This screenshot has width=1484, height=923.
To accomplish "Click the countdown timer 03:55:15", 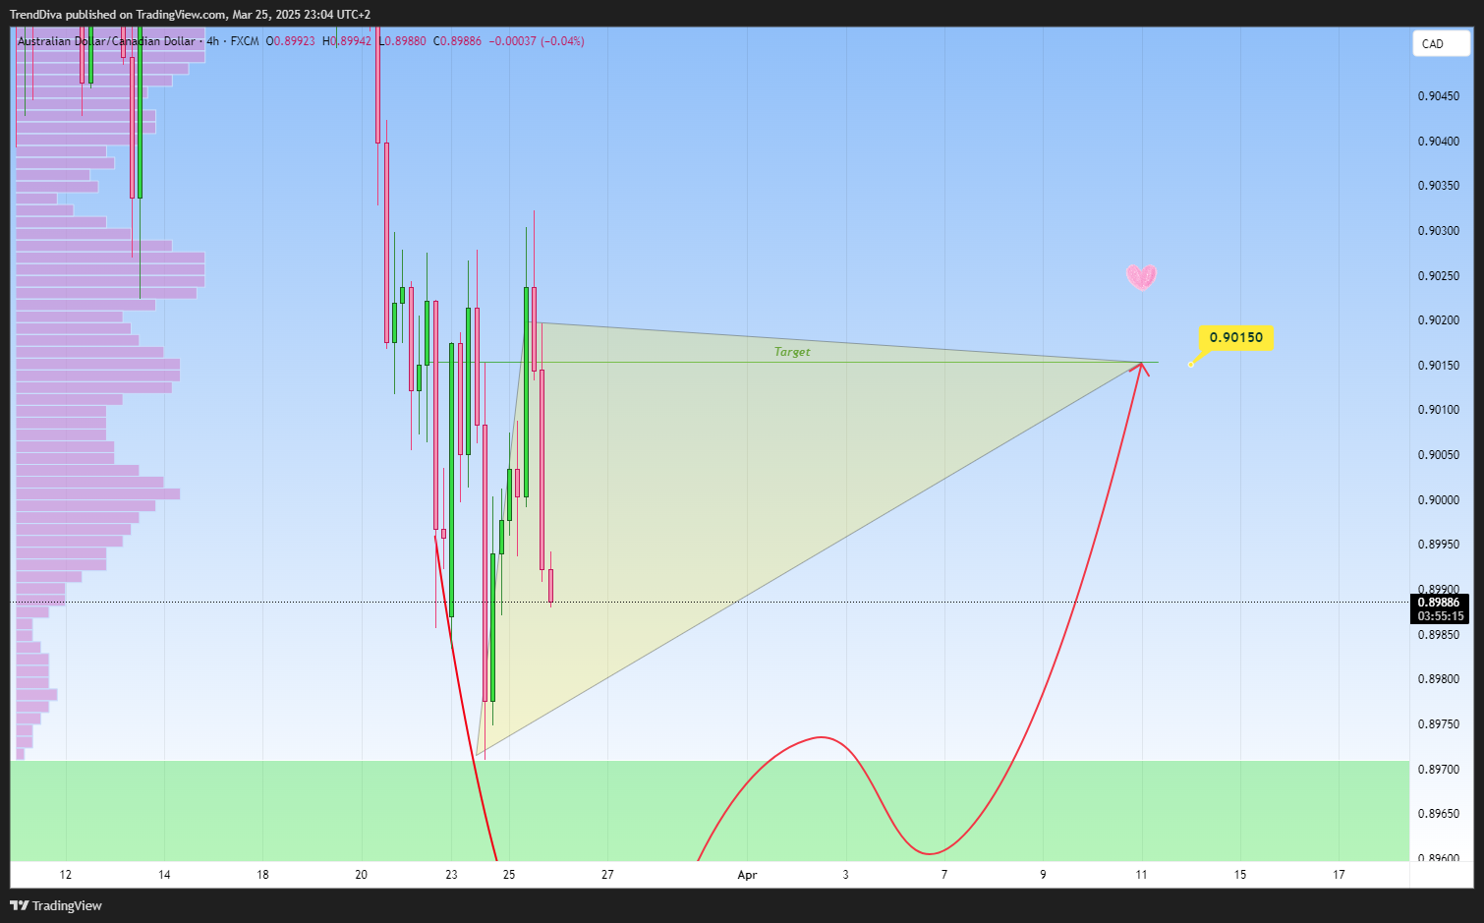I will pos(1440,616).
